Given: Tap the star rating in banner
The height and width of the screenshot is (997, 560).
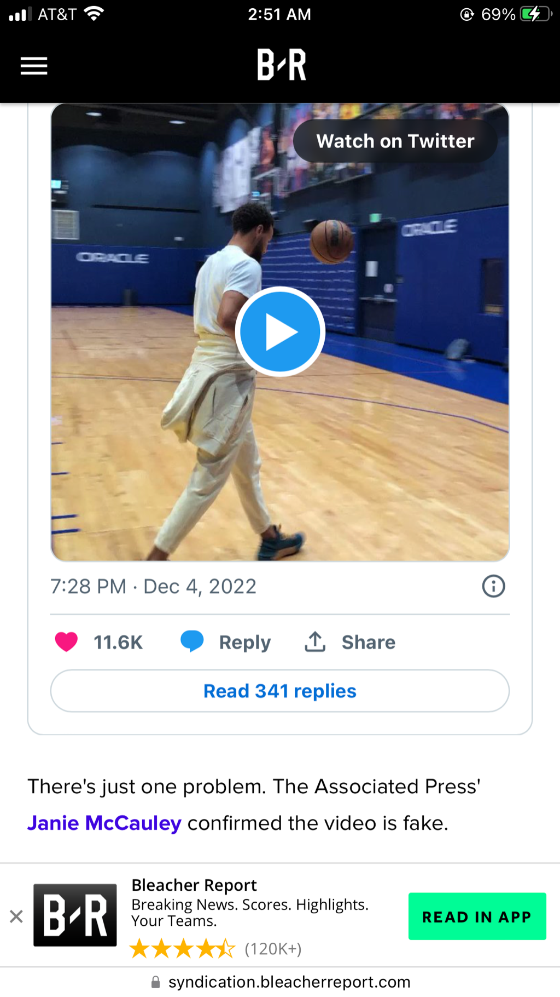Looking at the screenshot, I should (182, 948).
